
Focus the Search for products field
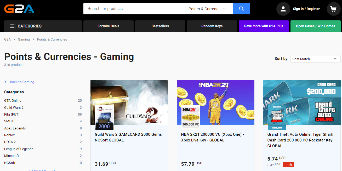(134, 9)
